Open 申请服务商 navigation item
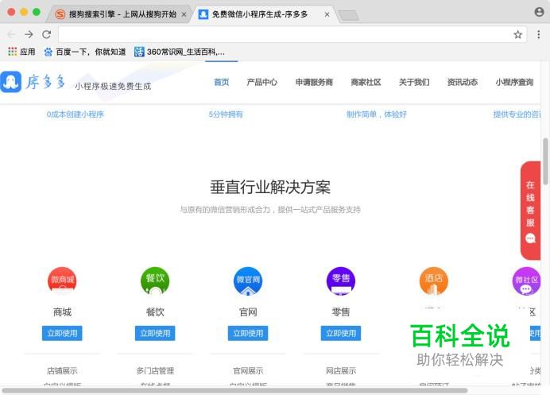 click(x=314, y=82)
